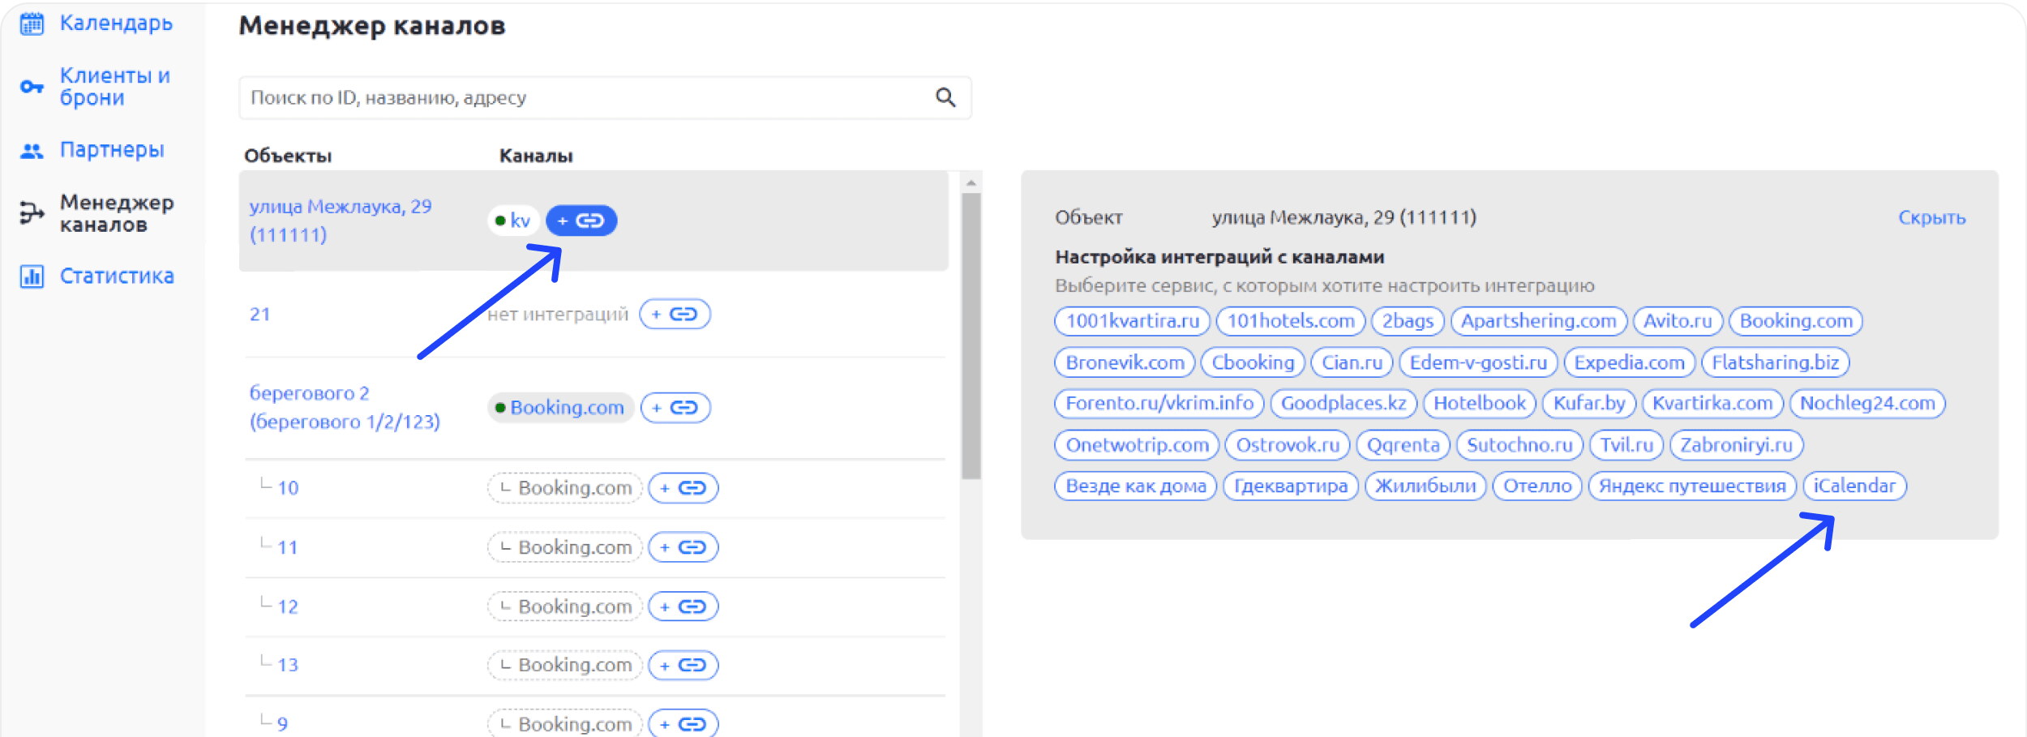This screenshot has height=737, width=2027.
Task: Select the Cbooking integration
Action: click(x=1253, y=362)
